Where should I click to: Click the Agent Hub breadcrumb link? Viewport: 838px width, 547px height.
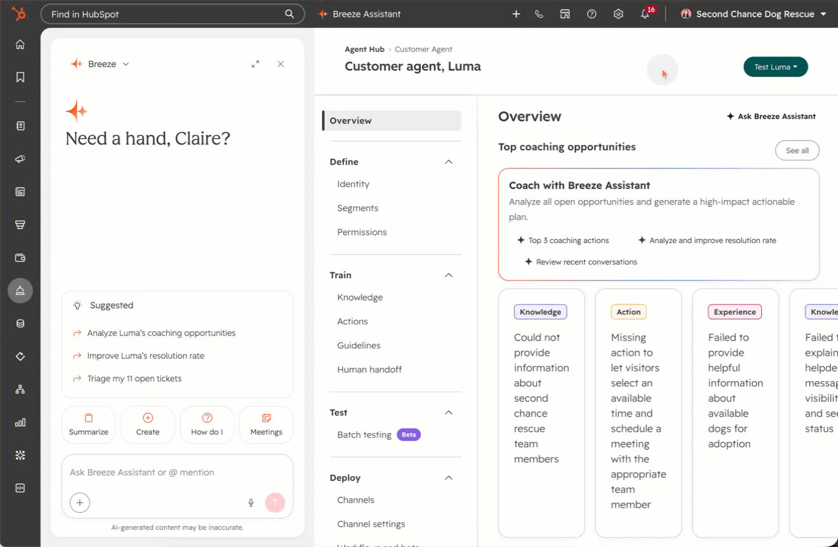point(364,49)
